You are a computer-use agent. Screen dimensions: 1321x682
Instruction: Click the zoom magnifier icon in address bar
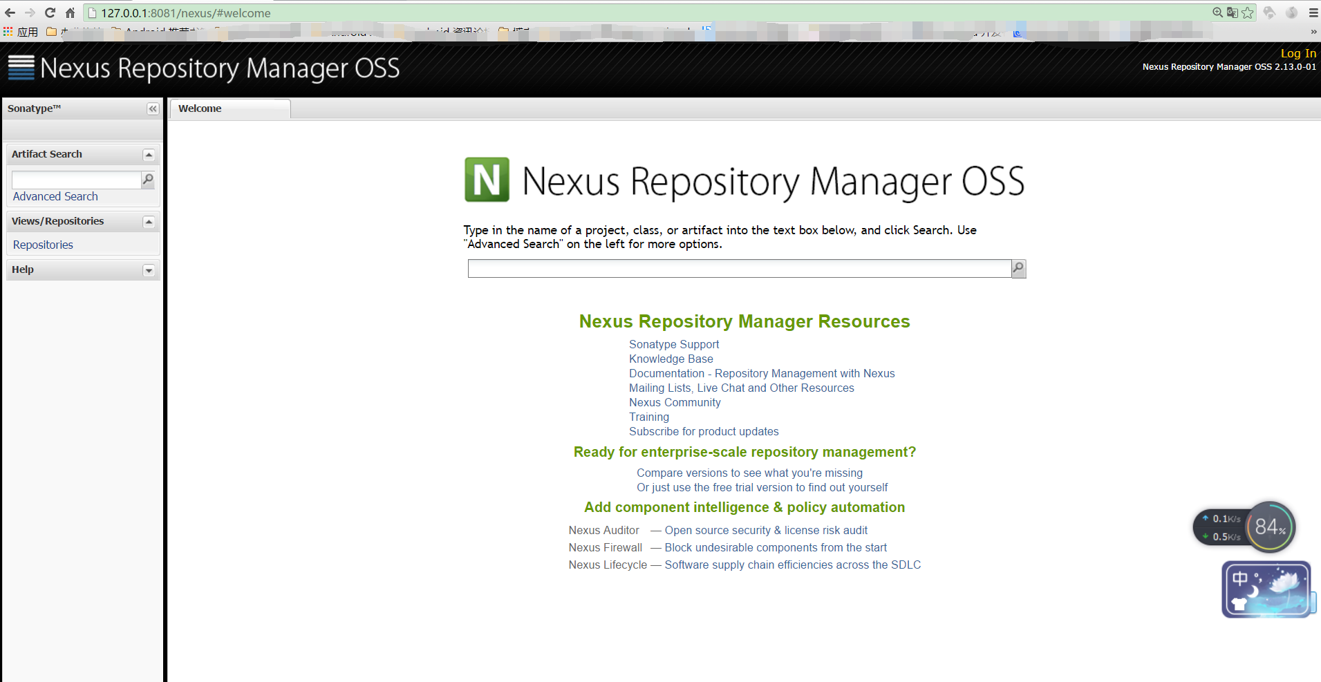pyautogui.click(x=1217, y=12)
